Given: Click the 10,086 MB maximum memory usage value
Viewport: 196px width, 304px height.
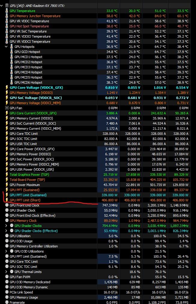Looking at the screenshot, I should tap(158, 297).
